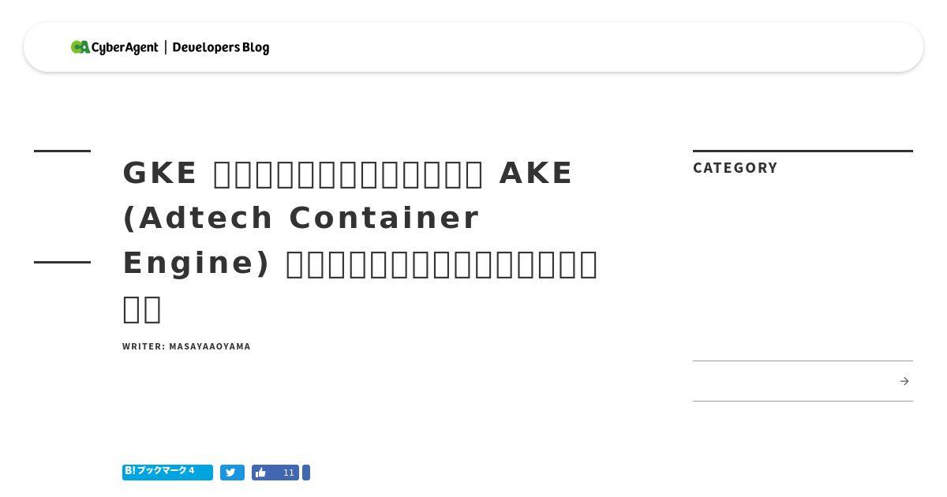Click the CATEGORY sidebar heading
The image size is (947, 497).
click(736, 167)
